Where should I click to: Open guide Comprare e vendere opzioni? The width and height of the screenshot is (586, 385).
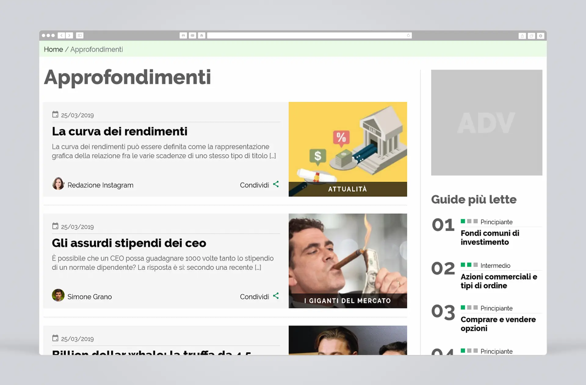tap(498, 324)
